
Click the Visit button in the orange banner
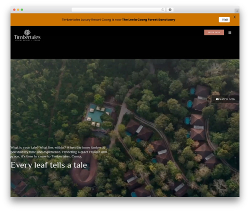click(x=224, y=20)
